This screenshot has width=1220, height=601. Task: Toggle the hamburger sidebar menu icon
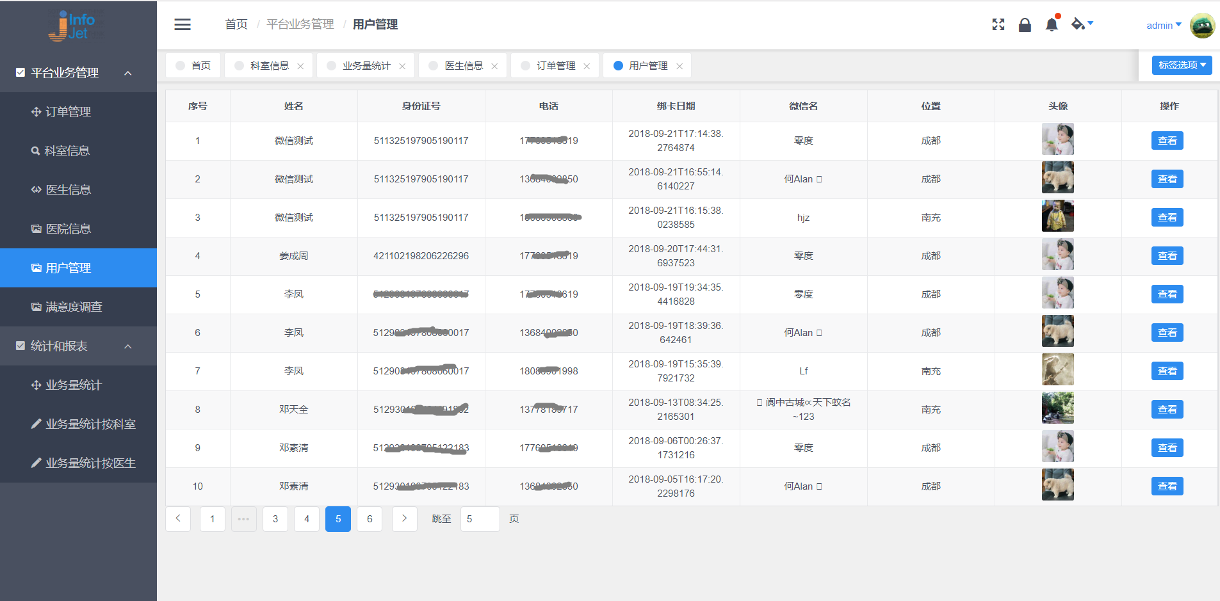(x=183, y=24)
